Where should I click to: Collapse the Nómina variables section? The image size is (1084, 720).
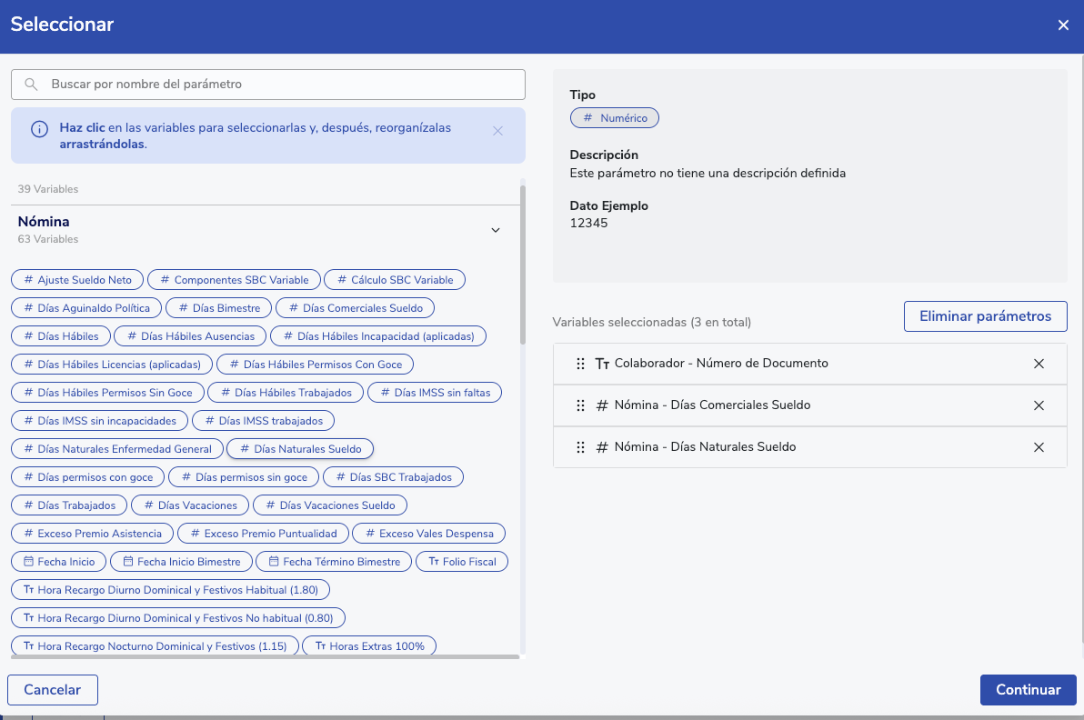[x=496, y=230]
